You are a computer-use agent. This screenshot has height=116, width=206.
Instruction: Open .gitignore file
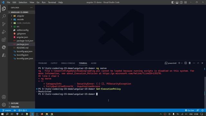[x=22, y=34]
